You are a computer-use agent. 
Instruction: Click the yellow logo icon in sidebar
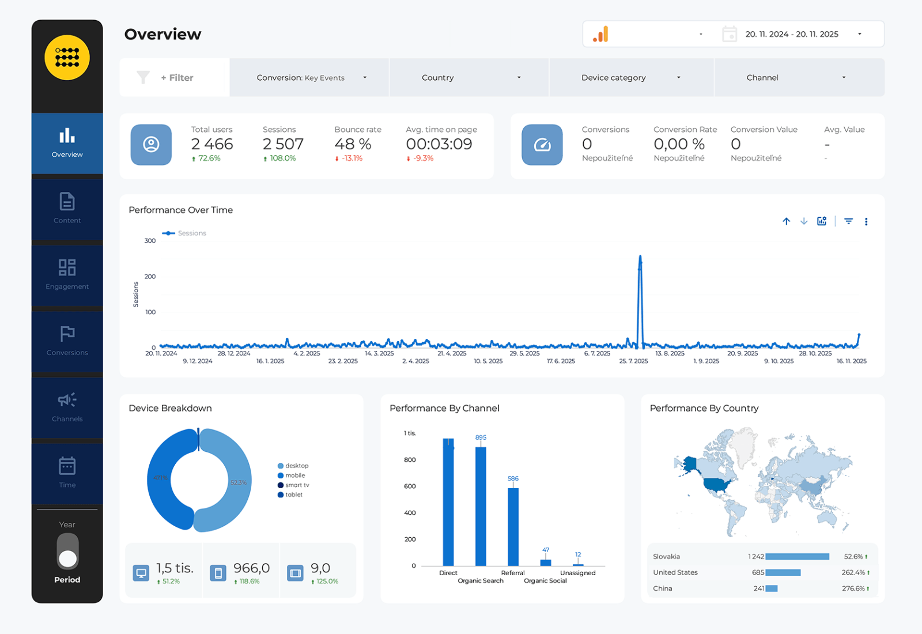67,58
